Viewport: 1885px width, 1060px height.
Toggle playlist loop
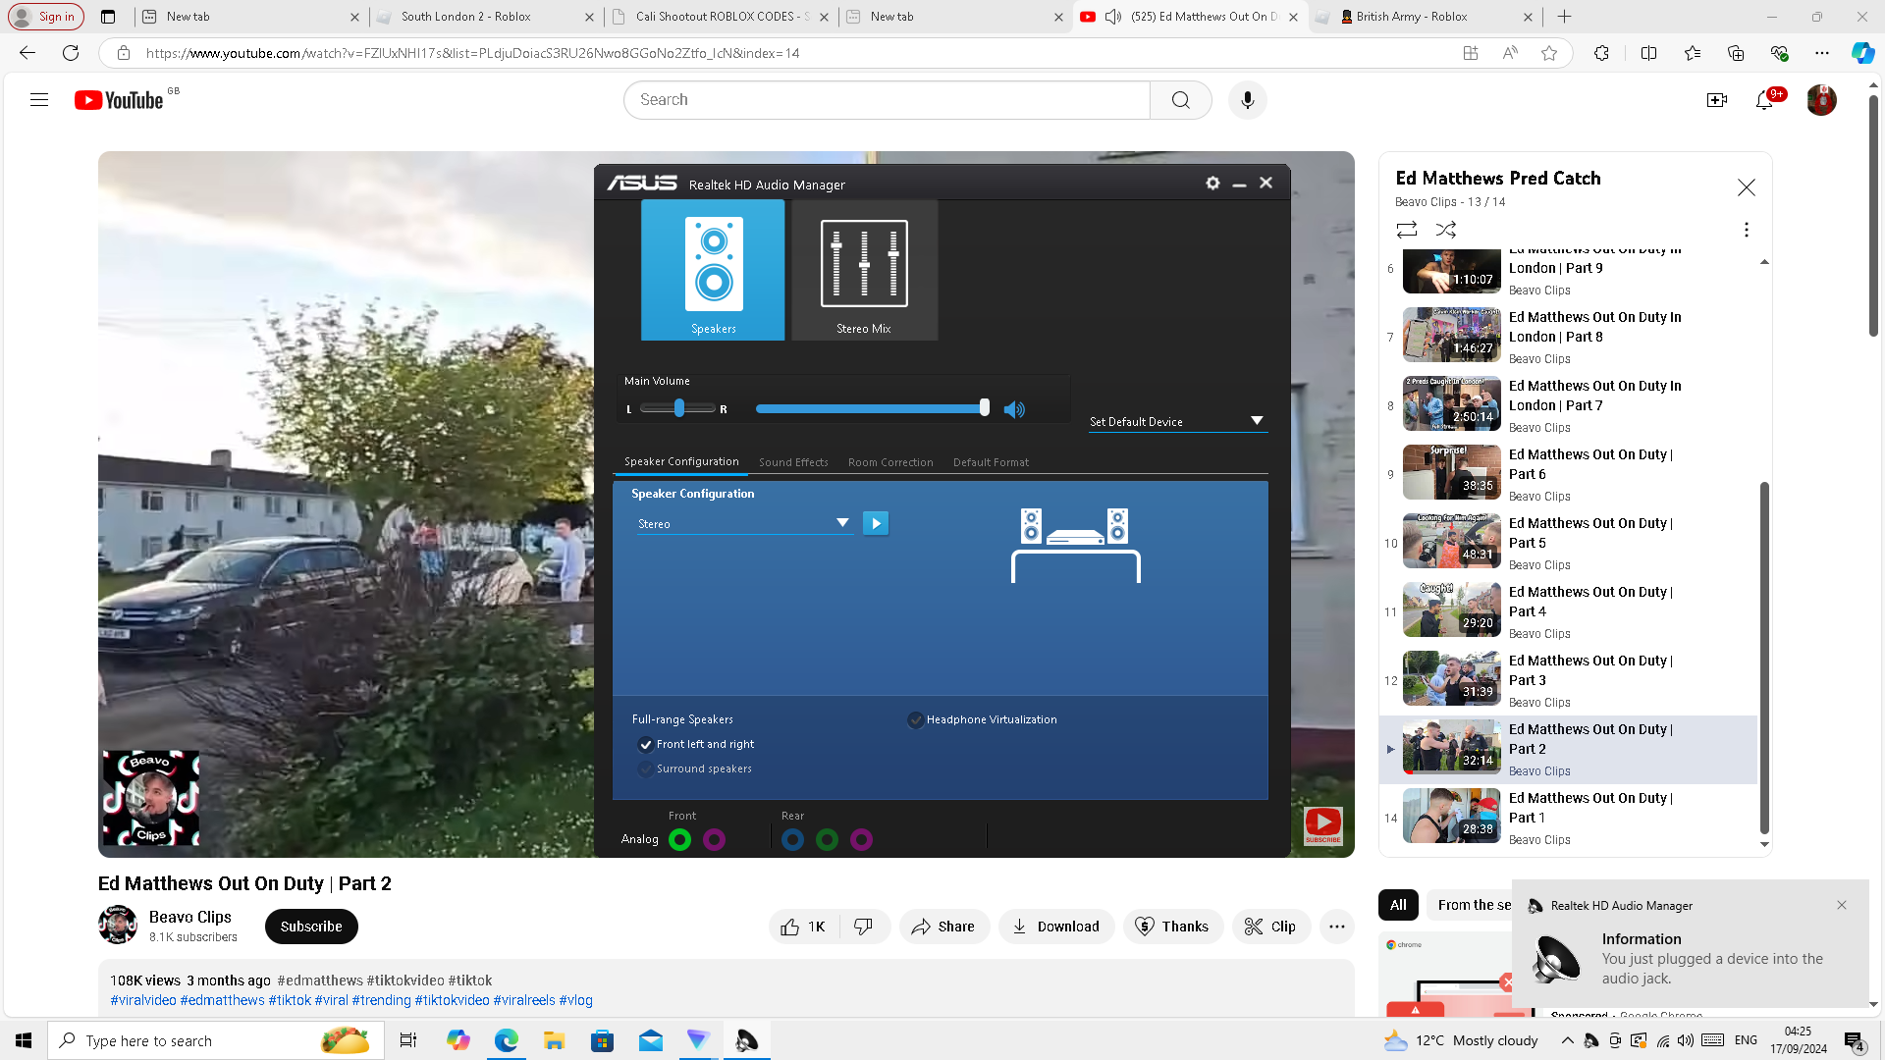(1407, 230)
